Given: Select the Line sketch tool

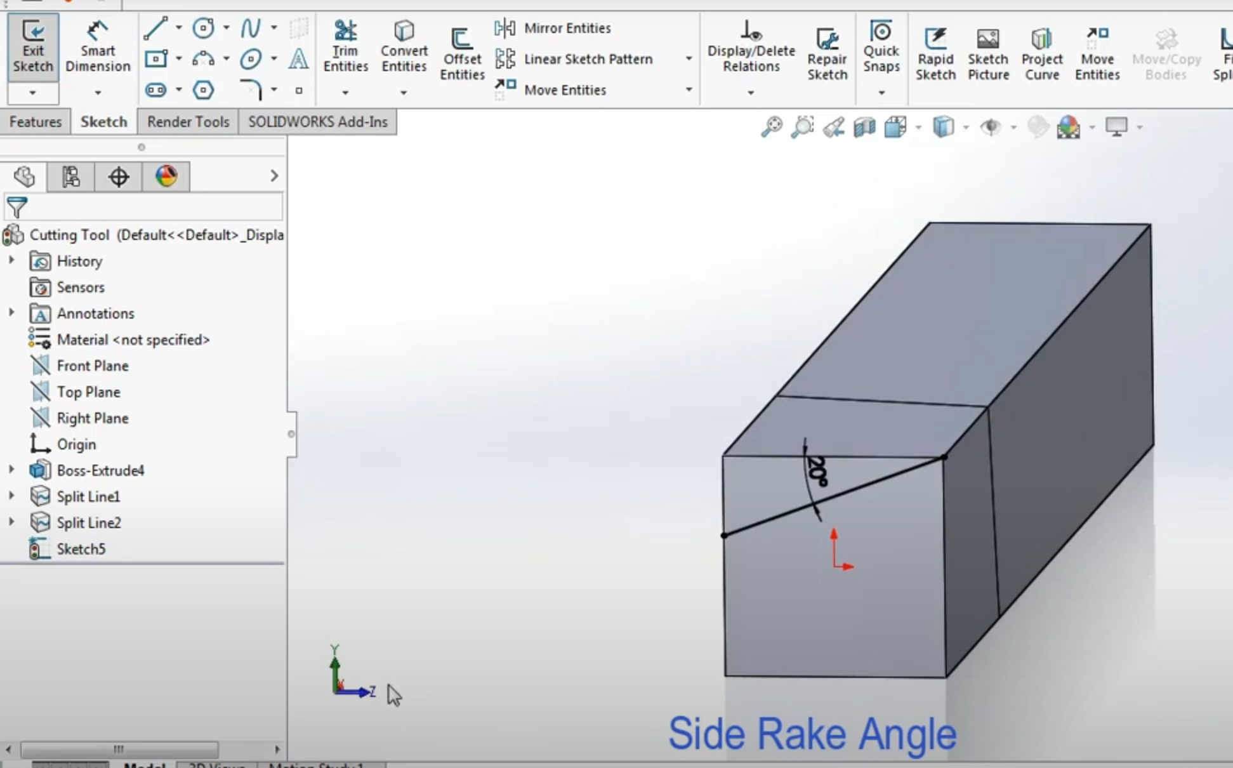Looking at the screenshot, I should point(155,29).
